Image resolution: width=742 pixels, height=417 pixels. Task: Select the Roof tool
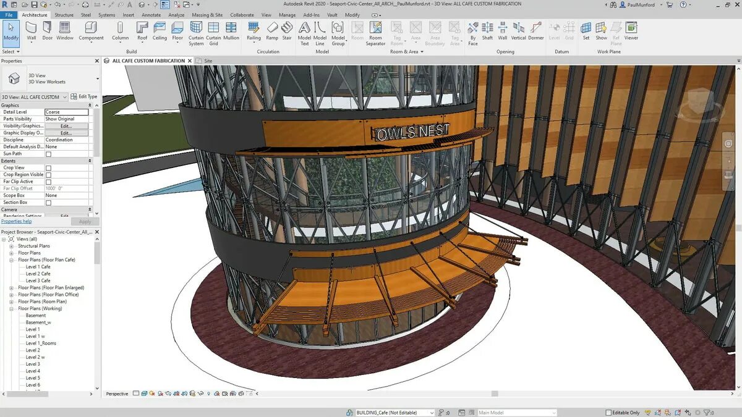click(142, 31)
